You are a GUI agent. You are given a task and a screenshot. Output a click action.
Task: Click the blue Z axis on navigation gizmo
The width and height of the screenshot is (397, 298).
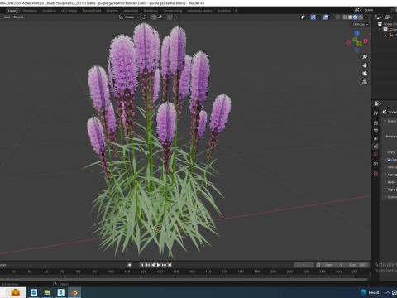(357, 33)
